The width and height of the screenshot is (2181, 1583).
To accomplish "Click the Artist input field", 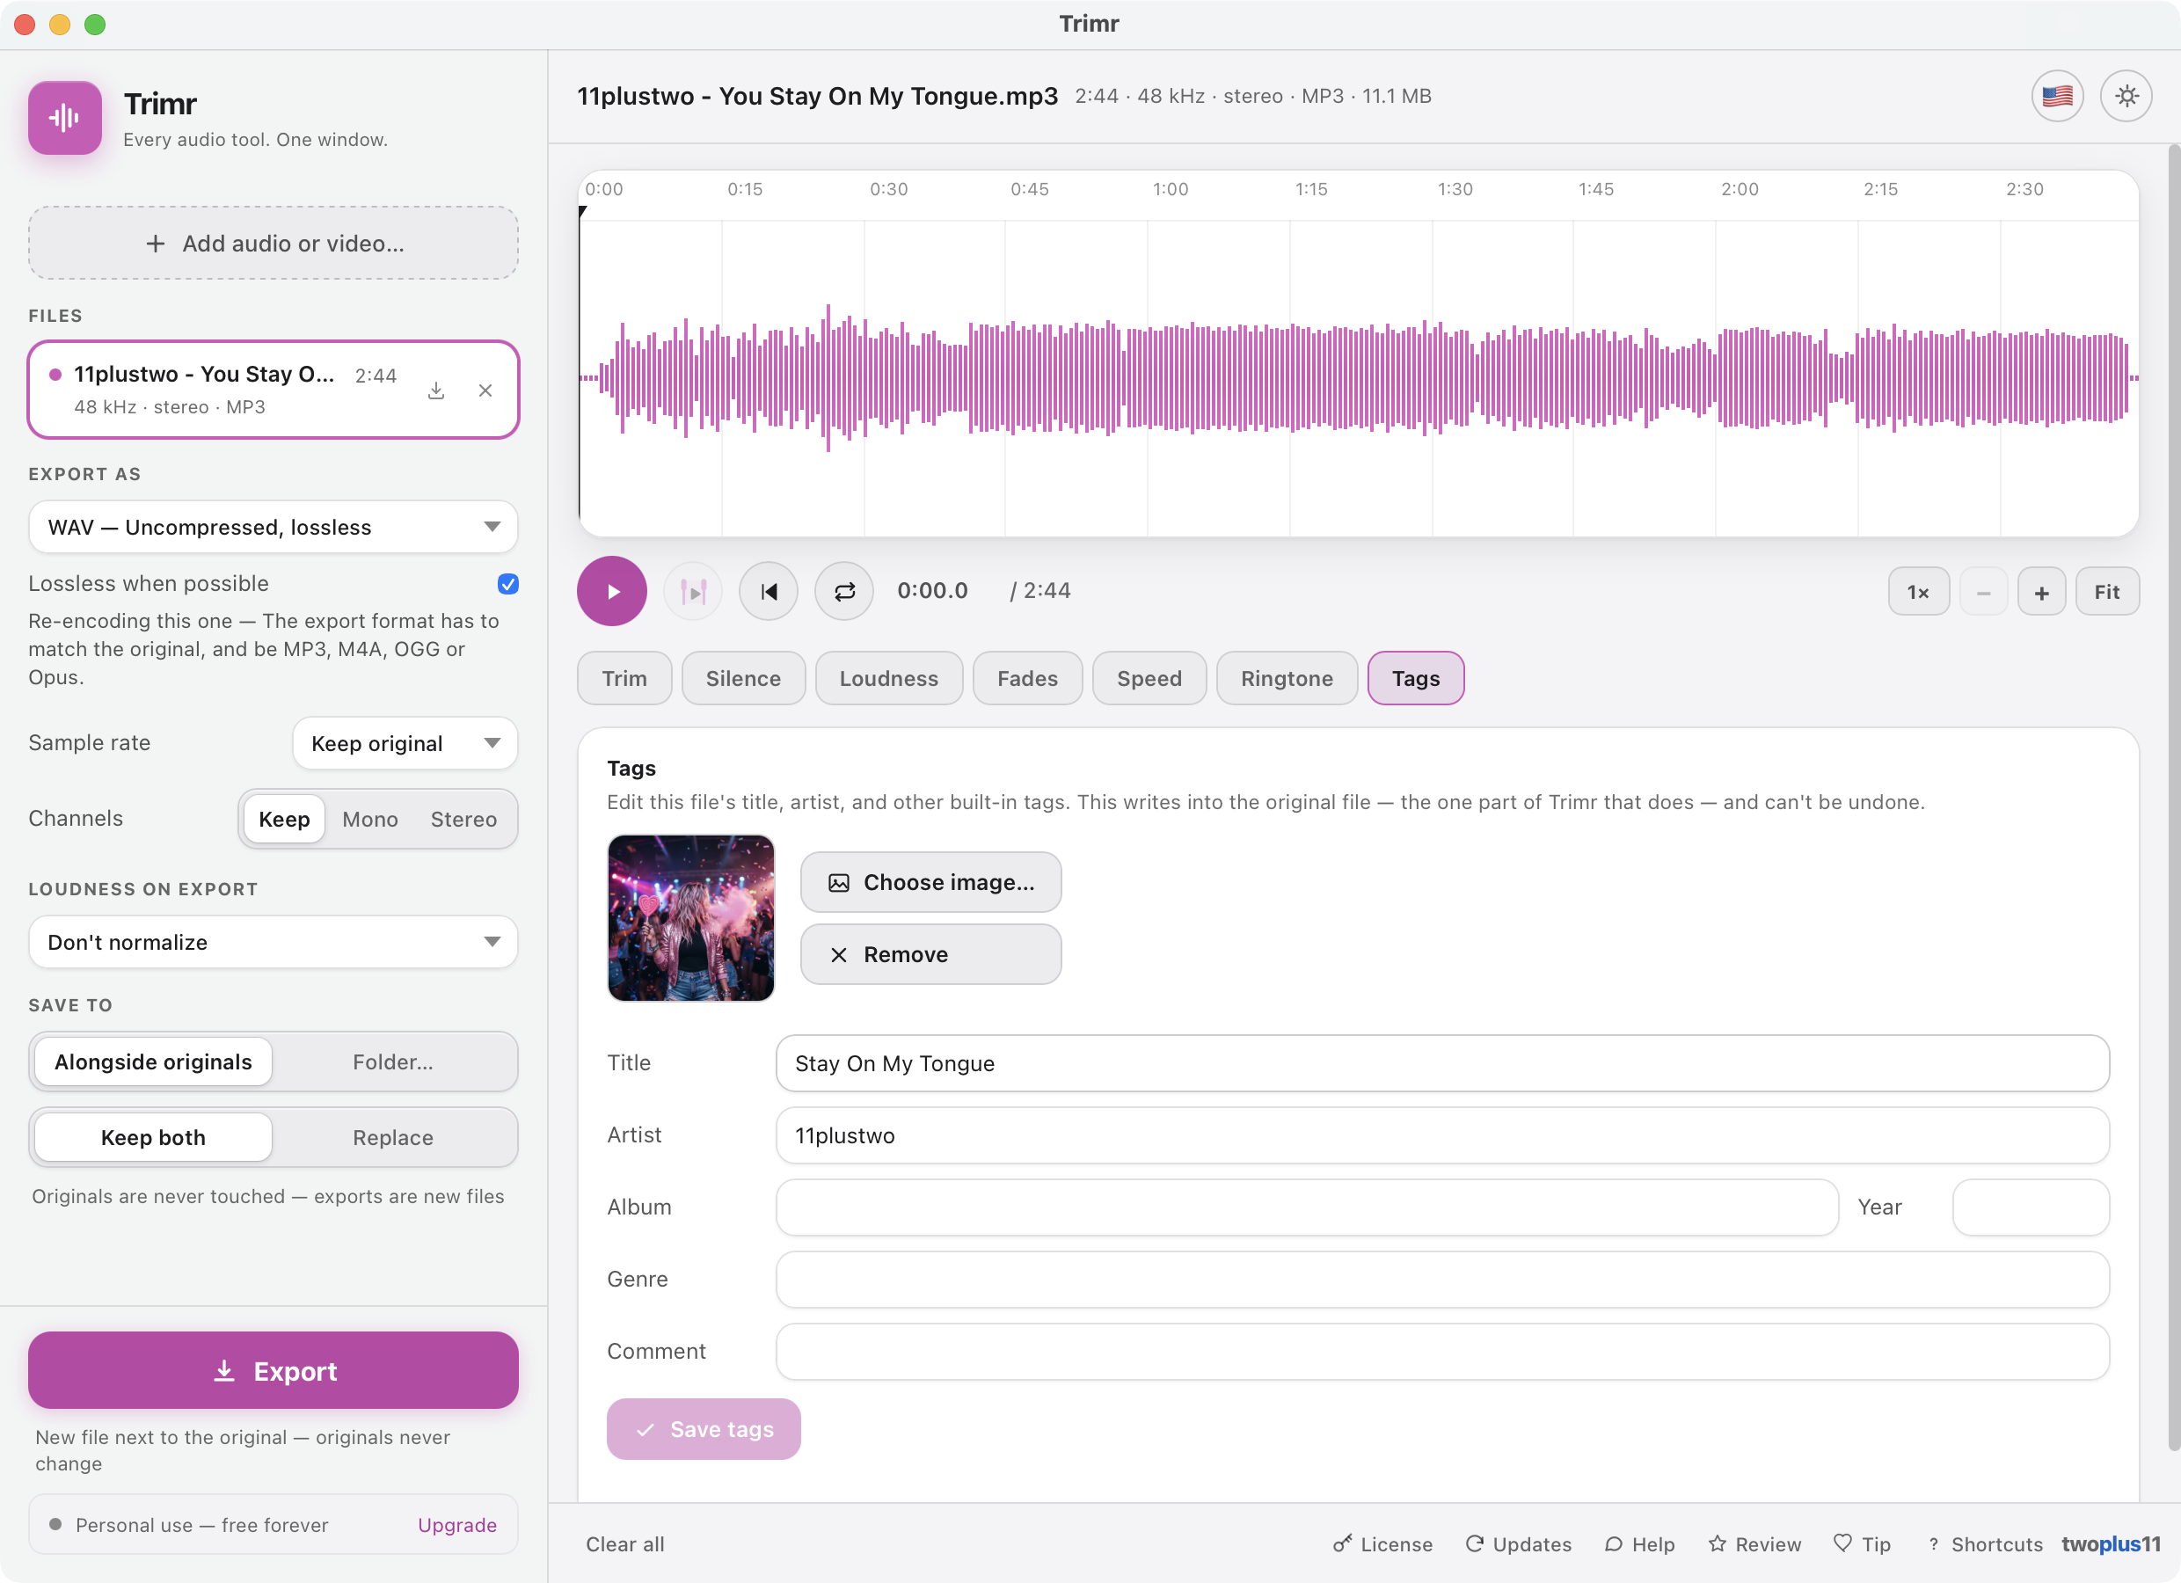I will pyautogui.click(x=1442, y=1135).
